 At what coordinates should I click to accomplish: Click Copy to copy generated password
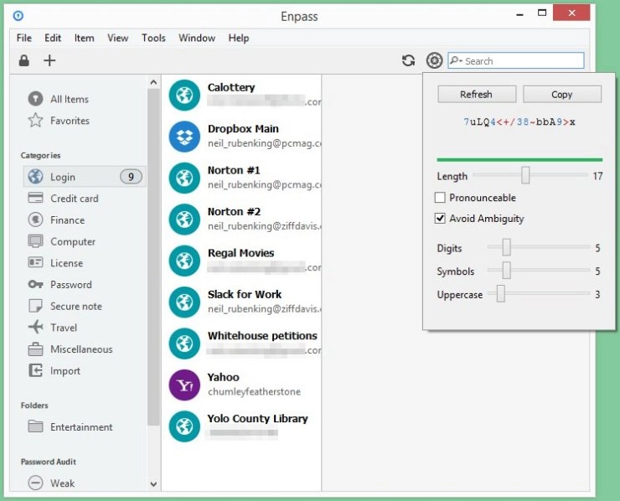click(562, 94)
